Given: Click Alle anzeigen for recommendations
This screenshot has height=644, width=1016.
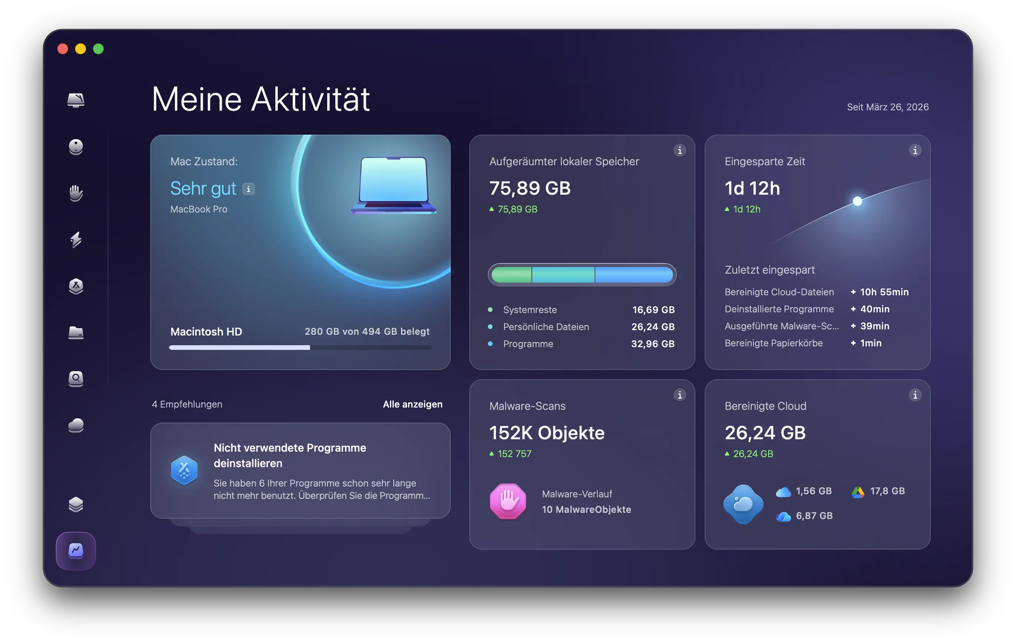Looking at the screenshot, I should 412,404.
